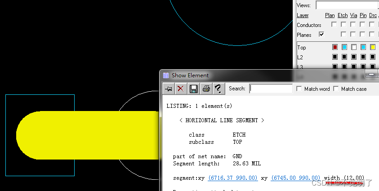Check Conductors box under the Via column

(x=353, y=24)
